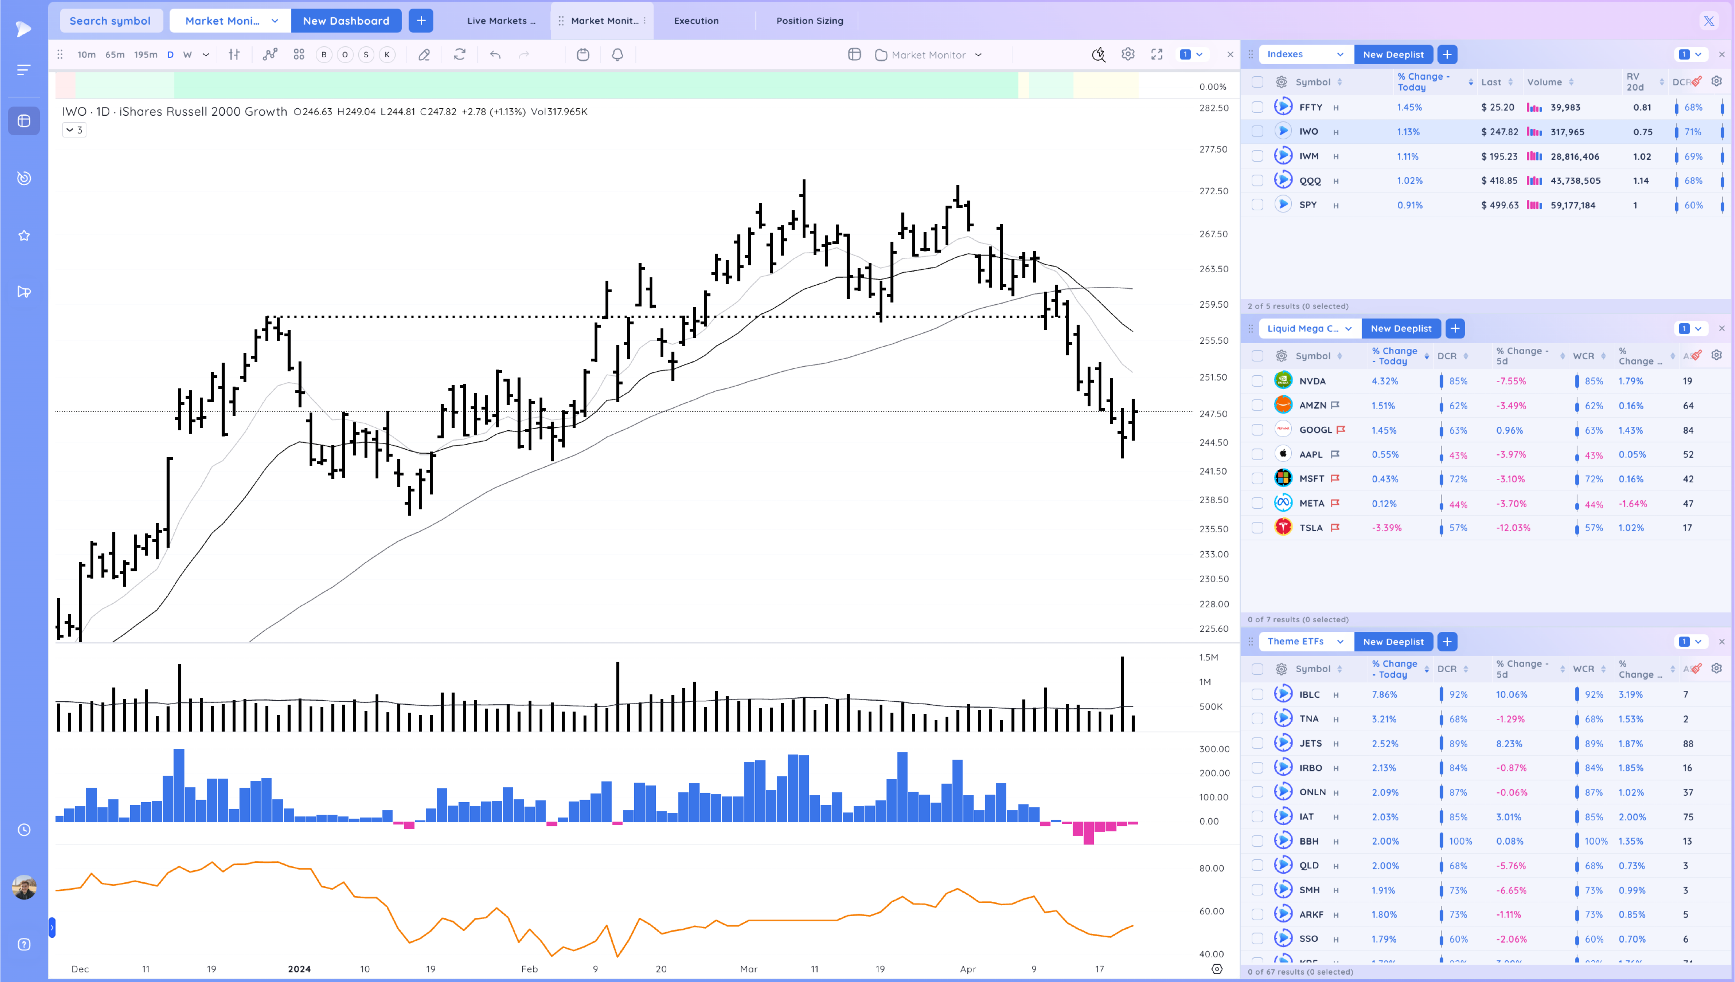The image size is (1735, 982).
Task: Toggle chart fullscreen icon
Action: [x=1157, y=55]
